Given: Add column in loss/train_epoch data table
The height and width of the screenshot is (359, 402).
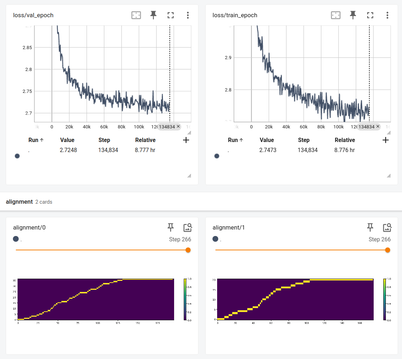Looking at the screenshot, I should click(385, 140).
